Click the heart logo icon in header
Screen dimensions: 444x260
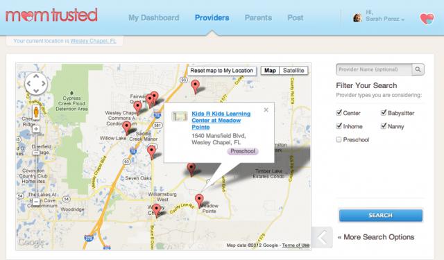point(427,19)
